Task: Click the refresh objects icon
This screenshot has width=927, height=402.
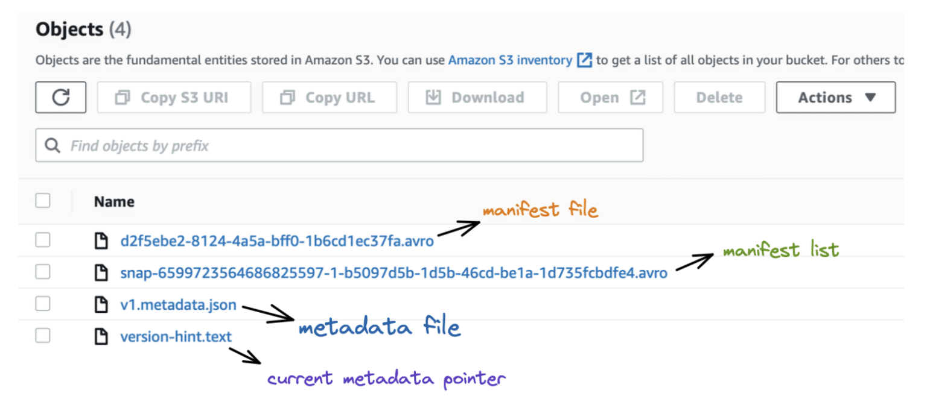Action: point(60,97)
